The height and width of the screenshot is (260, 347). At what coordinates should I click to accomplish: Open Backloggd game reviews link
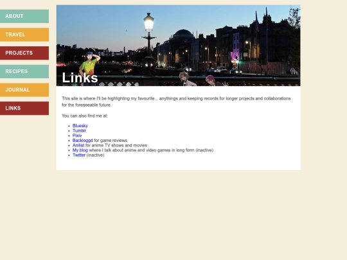(x=82, y=141)
